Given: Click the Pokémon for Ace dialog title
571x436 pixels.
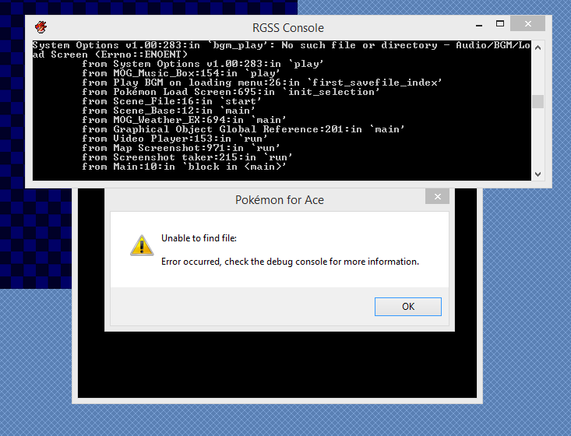Looking at the screenshot, I should 280,200.
